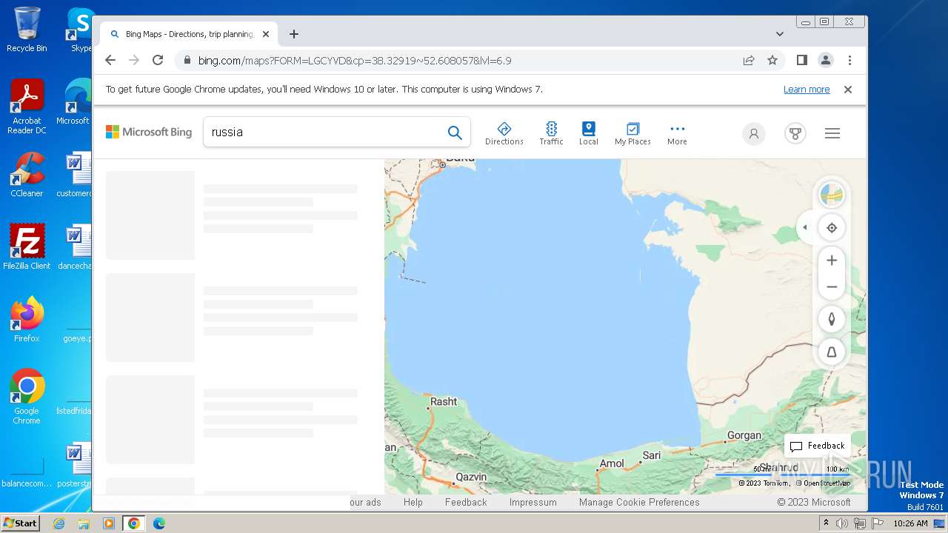Screen dimensions: 948x533
Task: Open the Impressum link
Action: click(533, 502)
